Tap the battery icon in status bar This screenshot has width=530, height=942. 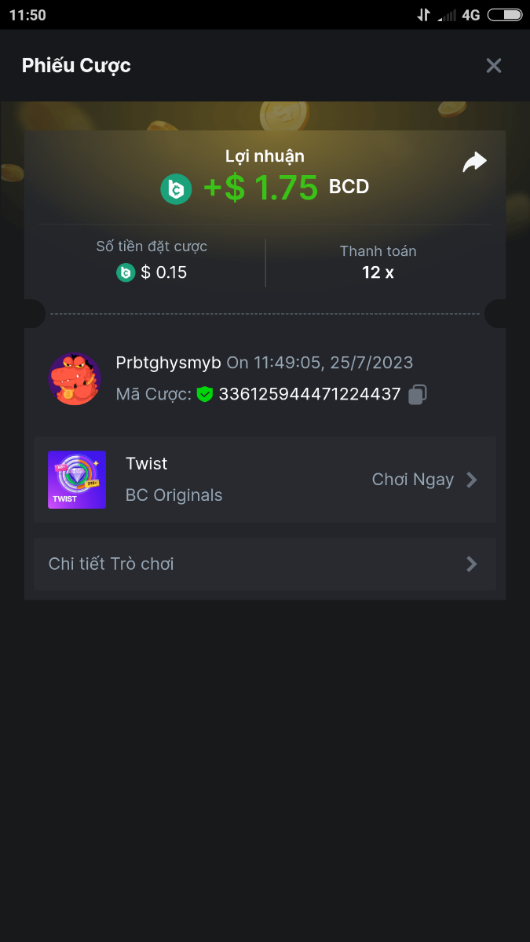tap(505, 15)
